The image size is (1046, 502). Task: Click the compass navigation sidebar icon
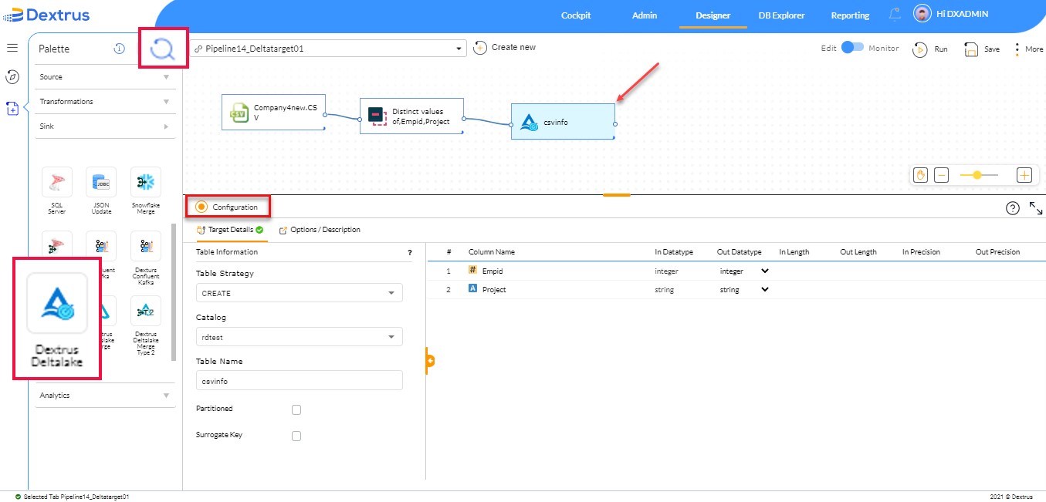tap(12, 76)
